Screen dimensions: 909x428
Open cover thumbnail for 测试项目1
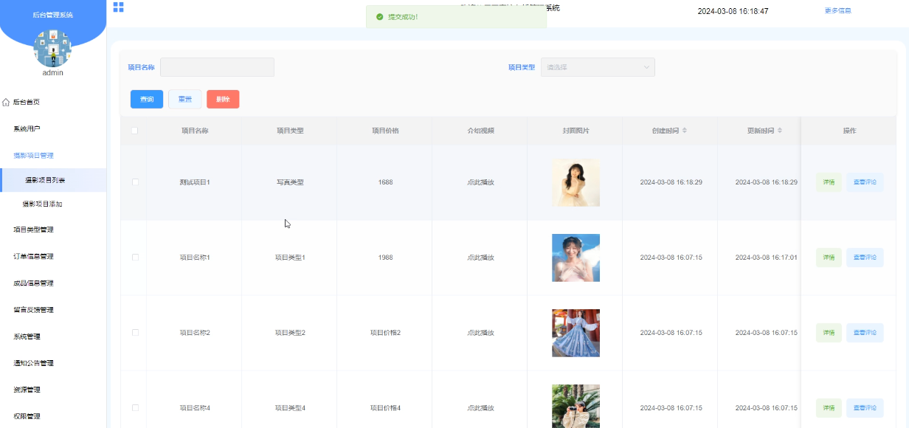coord(576,182)
